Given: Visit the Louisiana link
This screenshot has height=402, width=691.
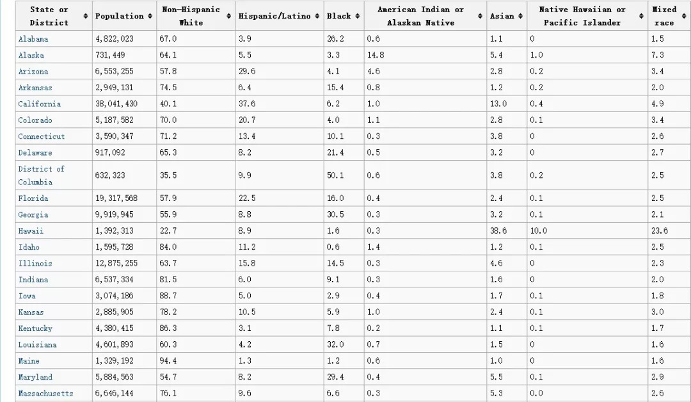Looking at the screenshot, I should click(37, 344).
